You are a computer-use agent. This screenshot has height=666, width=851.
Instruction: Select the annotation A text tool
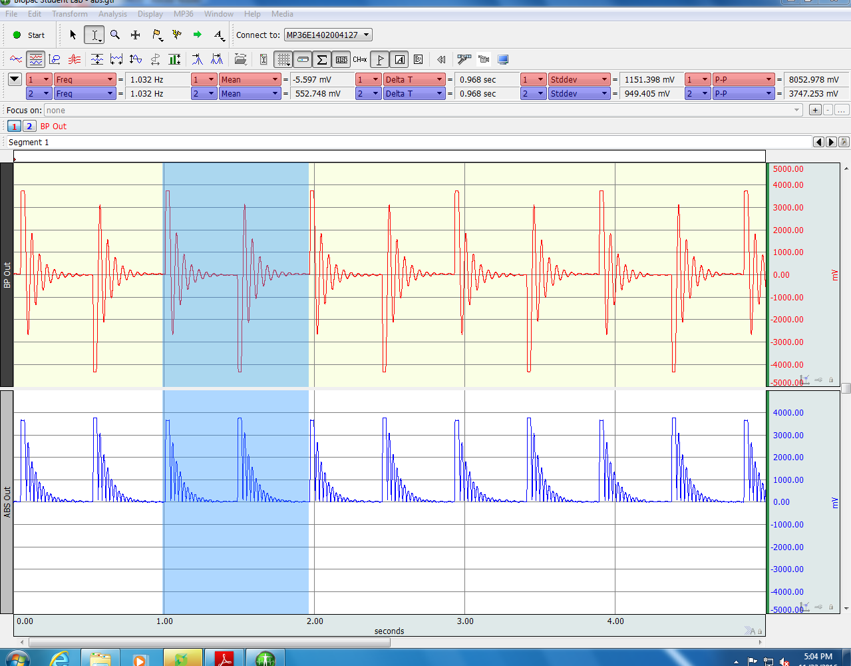pos(219,35)
